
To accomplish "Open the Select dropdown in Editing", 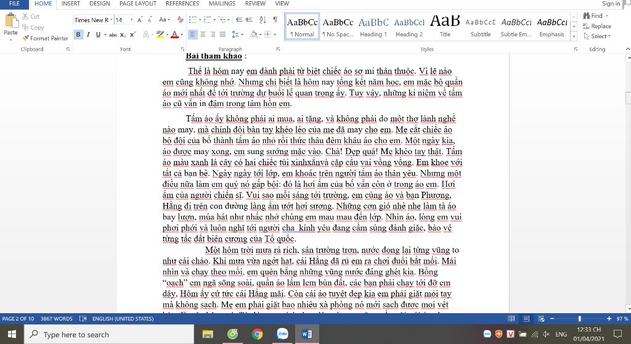I will tap(598, 36).
